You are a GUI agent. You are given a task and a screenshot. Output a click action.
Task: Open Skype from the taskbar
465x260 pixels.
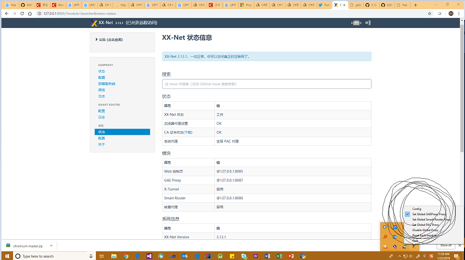tap(244, 256)
